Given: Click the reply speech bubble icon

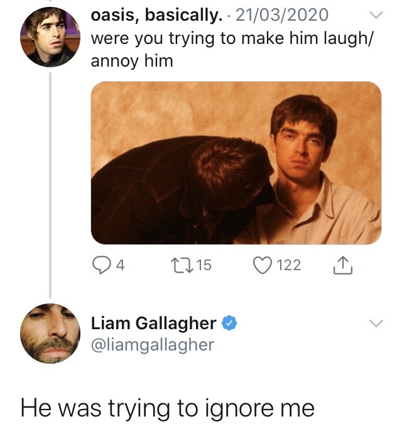Looking at the screenshot, I should [101, 265].
